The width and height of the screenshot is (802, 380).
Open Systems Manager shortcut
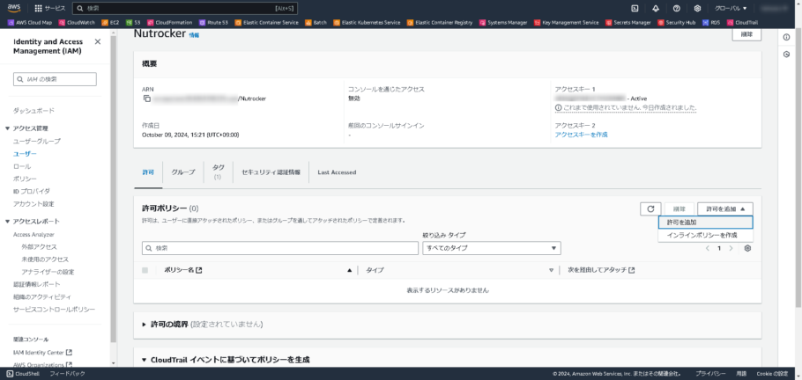click(503, 23)
